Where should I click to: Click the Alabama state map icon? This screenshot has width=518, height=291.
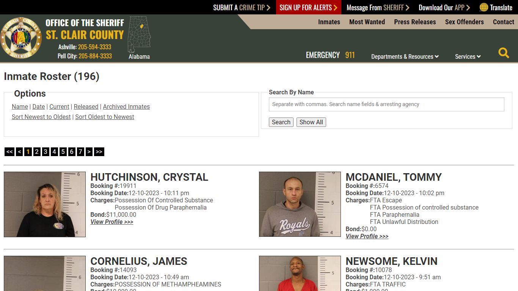coord(139,34)
